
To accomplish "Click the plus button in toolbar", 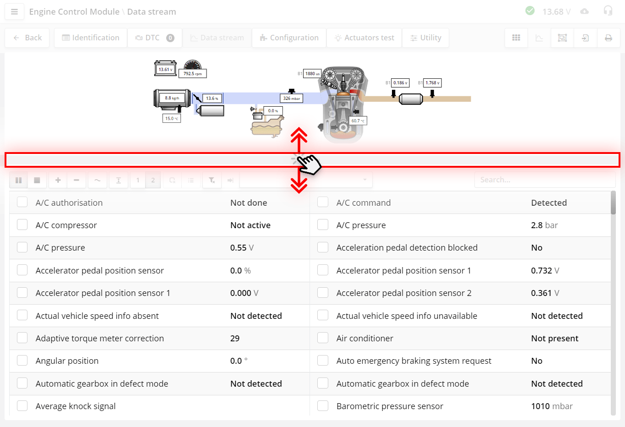I will coord(58,181).
